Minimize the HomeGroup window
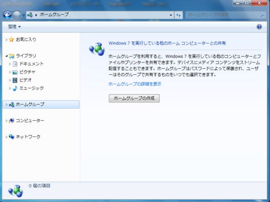Image resolution: width=270 pixels, height=202 pixels. 238,3
